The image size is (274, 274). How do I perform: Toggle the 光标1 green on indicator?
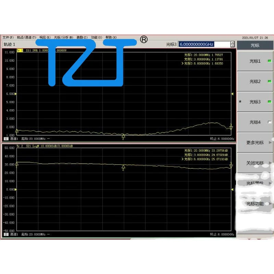click(x=270, y=61)
